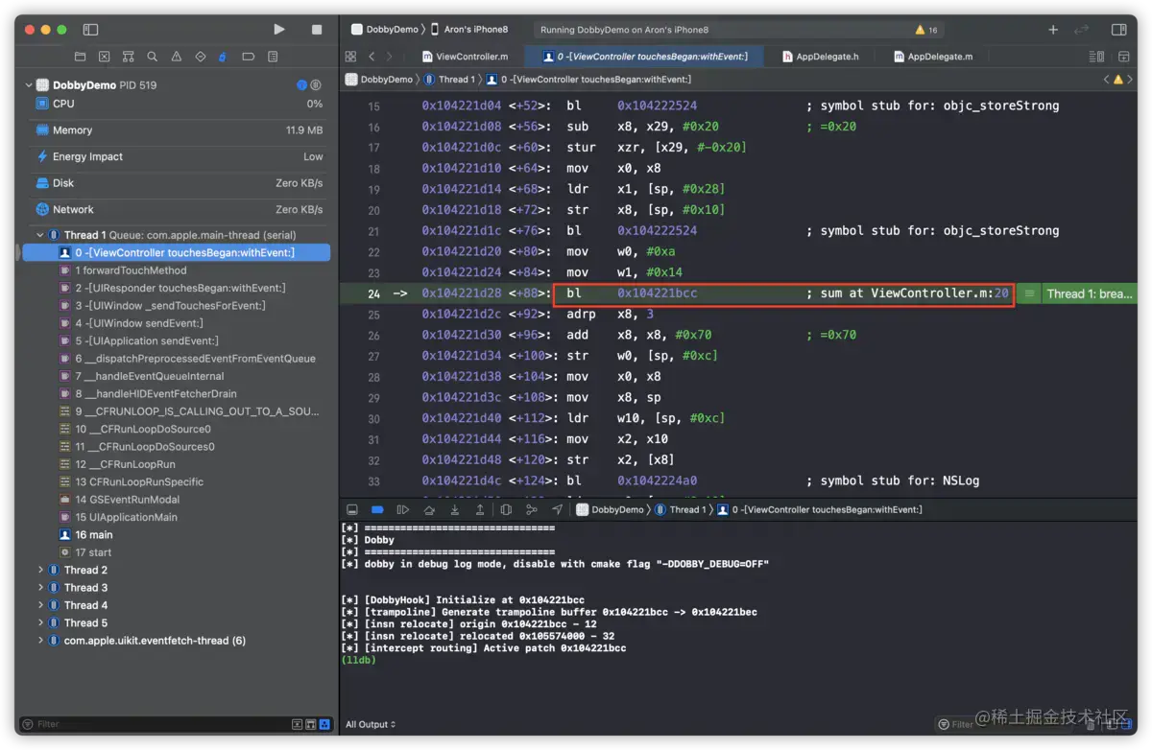Screen dimensions: 1152x750
Task: Show the Issue navigator warning triangle
Action: (x=176, y=57)
